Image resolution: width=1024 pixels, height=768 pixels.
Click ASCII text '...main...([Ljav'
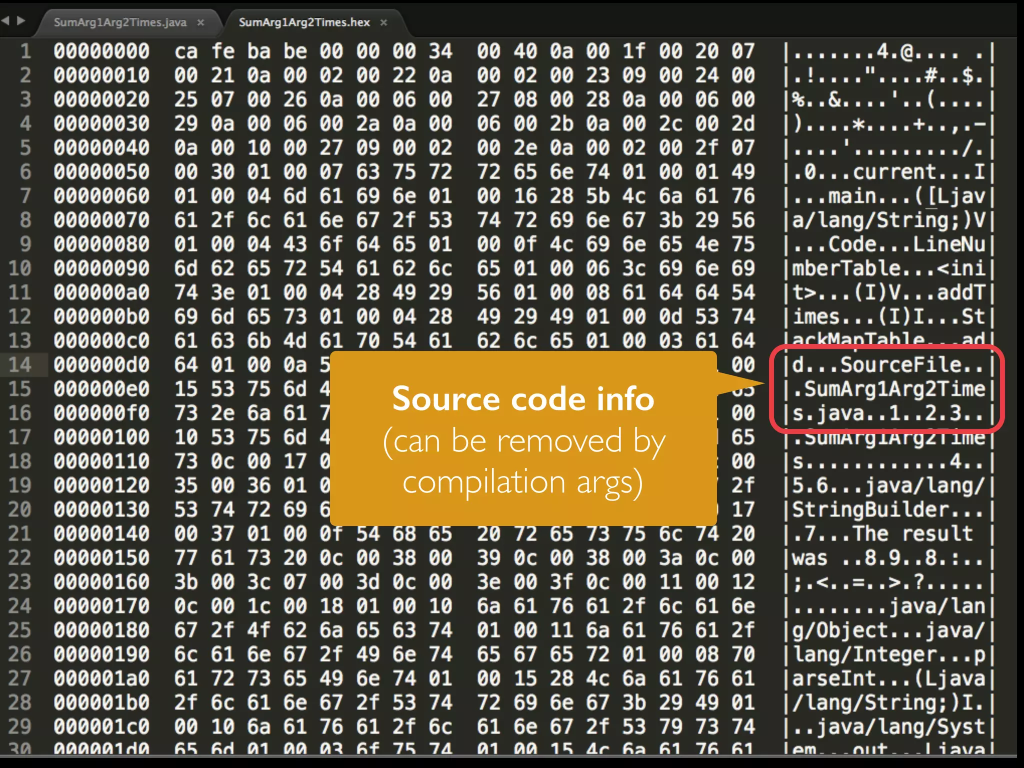point(888,195)
